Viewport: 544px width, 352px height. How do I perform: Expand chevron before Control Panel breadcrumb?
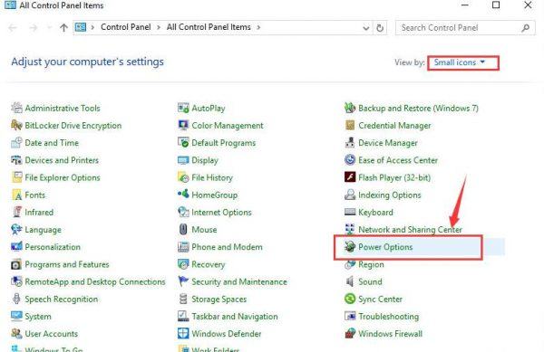pos(92,27)
